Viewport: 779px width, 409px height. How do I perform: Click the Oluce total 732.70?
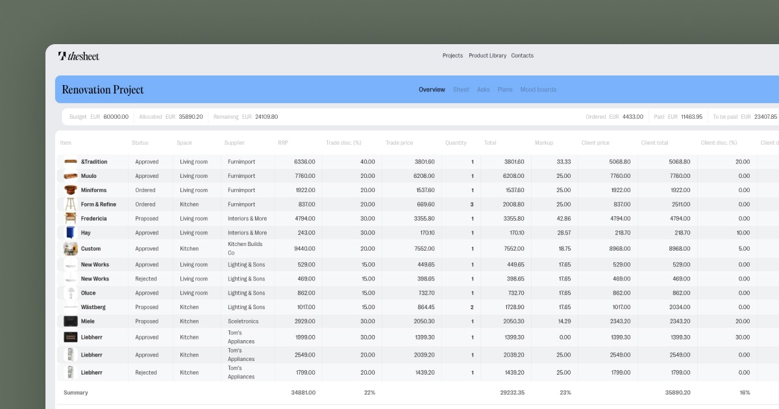point(516,293)
